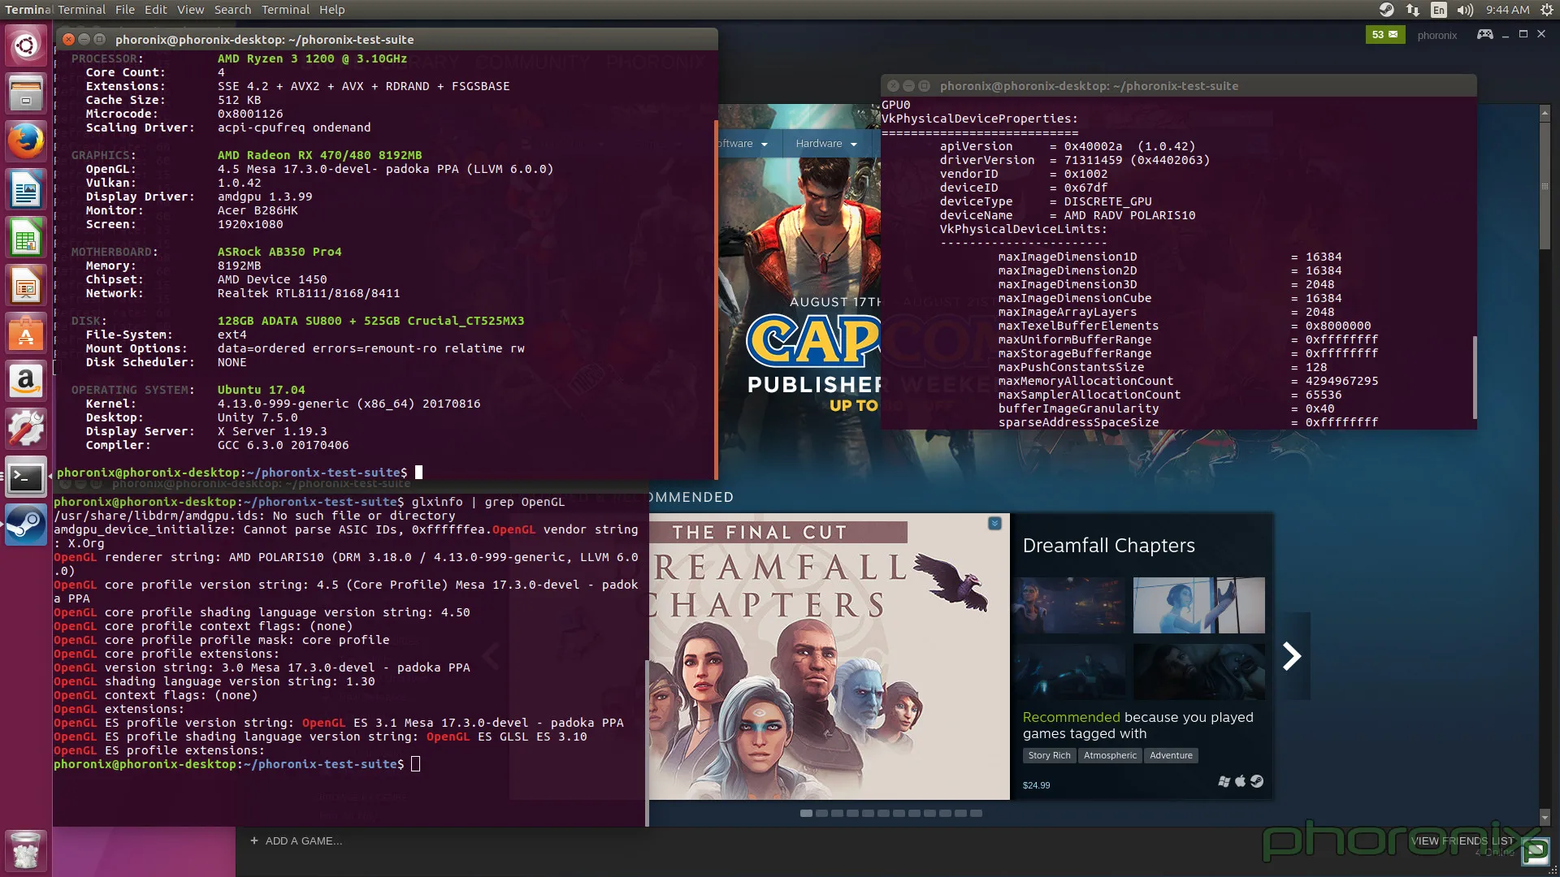Click 'AMD Ryzen 3 1200 @ 3.10GHz' text
The width and height of the screenshot is (1560, 877).
pos(312,58)
